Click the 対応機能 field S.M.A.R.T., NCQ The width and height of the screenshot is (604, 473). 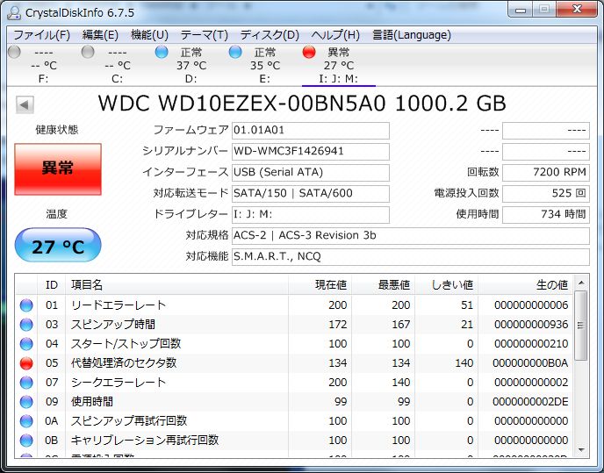coord(411,256)
